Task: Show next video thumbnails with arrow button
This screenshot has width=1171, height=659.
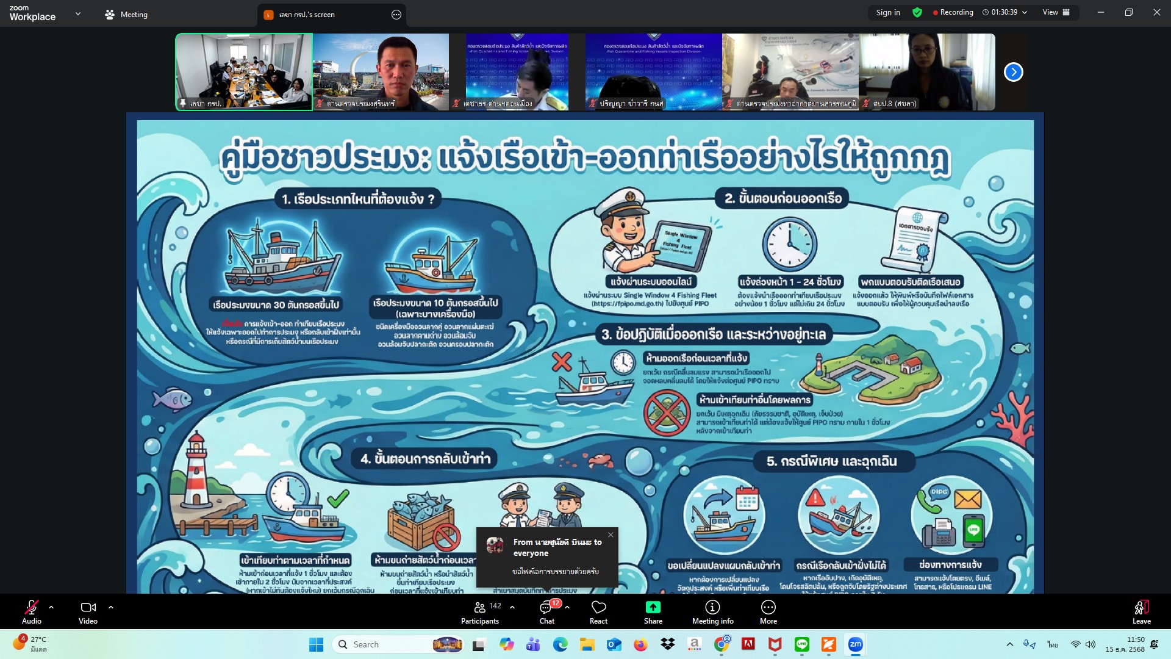Action: pos(1013,72)
